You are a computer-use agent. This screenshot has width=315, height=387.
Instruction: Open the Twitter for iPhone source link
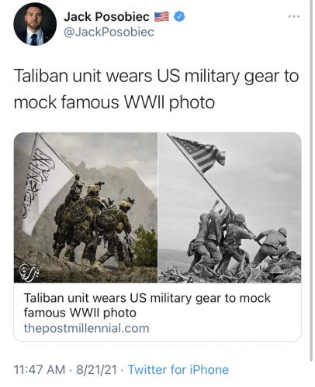coord(178,369)
